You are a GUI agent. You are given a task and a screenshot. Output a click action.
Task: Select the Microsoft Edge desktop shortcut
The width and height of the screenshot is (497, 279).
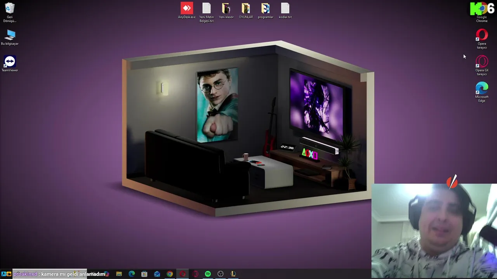482,92
